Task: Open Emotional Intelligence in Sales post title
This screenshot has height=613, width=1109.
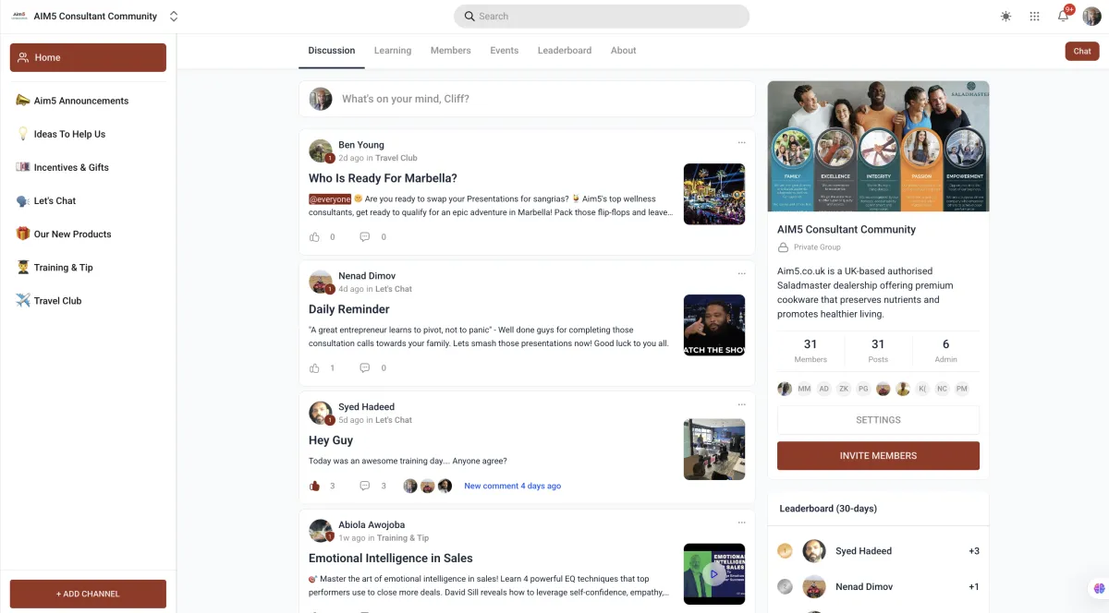Action: [x=391, y=559]
